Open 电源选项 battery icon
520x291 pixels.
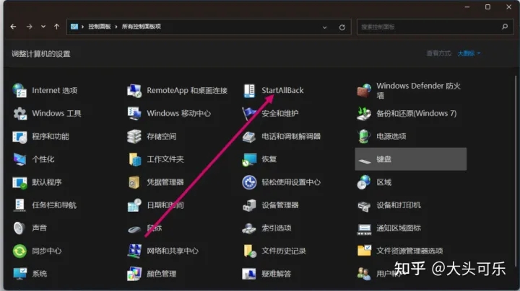(x=364, y=136)
